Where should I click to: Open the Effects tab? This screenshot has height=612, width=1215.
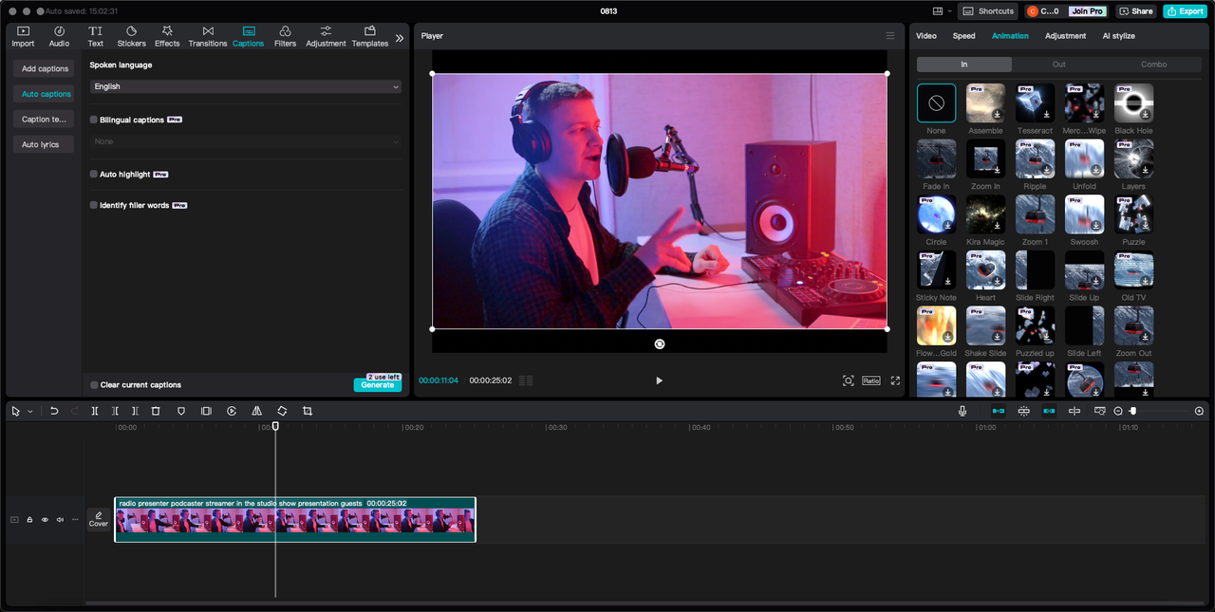click(167, 36)
